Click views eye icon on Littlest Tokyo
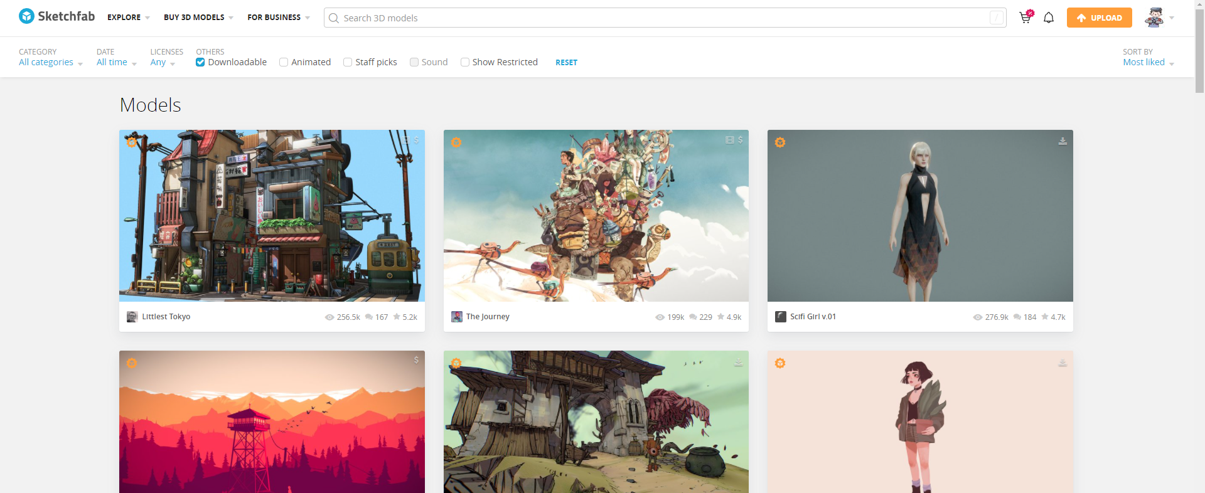 329,317
